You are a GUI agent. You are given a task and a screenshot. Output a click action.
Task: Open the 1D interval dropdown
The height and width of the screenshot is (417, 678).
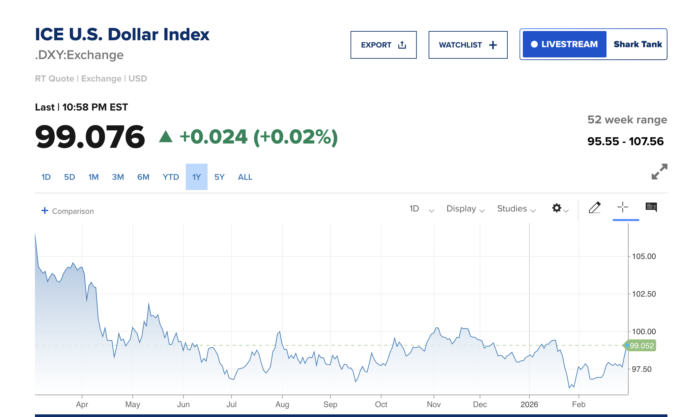pos(421,208)
